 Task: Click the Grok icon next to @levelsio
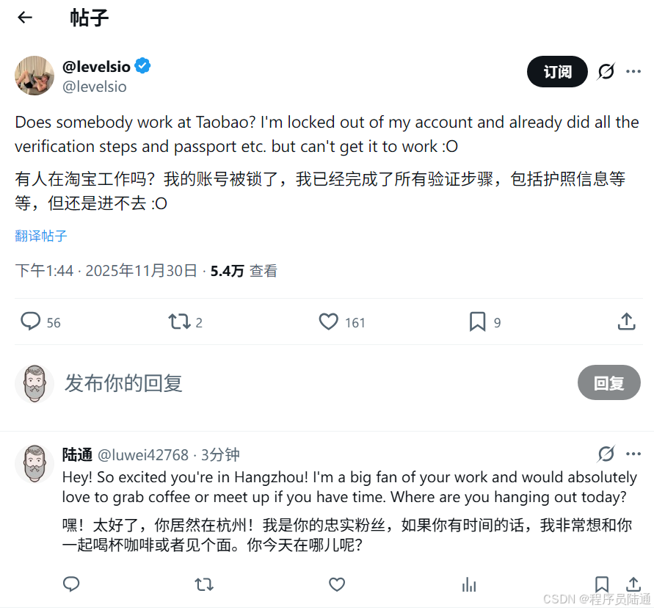point(605,71)
